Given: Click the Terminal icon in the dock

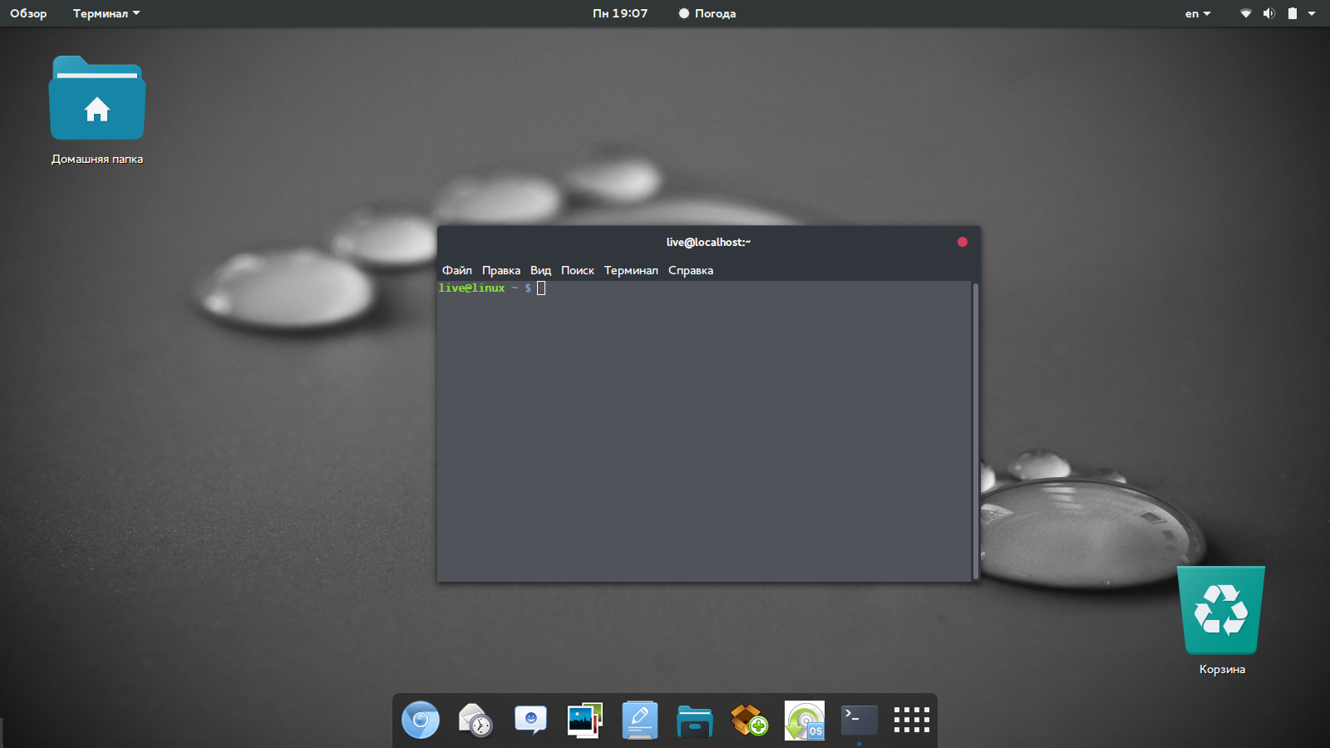Looking at the screenshot, I should (x=859, y=720).
